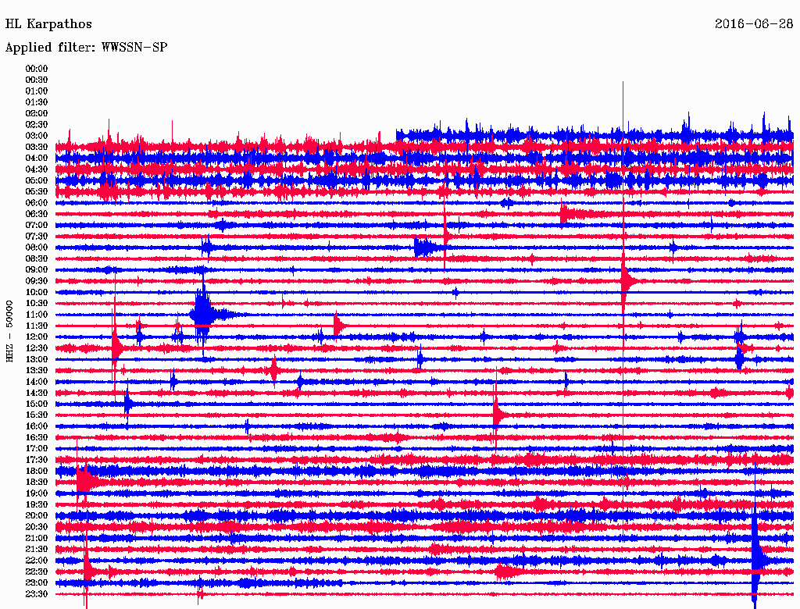The height and width of the screenshot is (609, 800).
Task: Select the 11:30 time label
Action: 36,326
